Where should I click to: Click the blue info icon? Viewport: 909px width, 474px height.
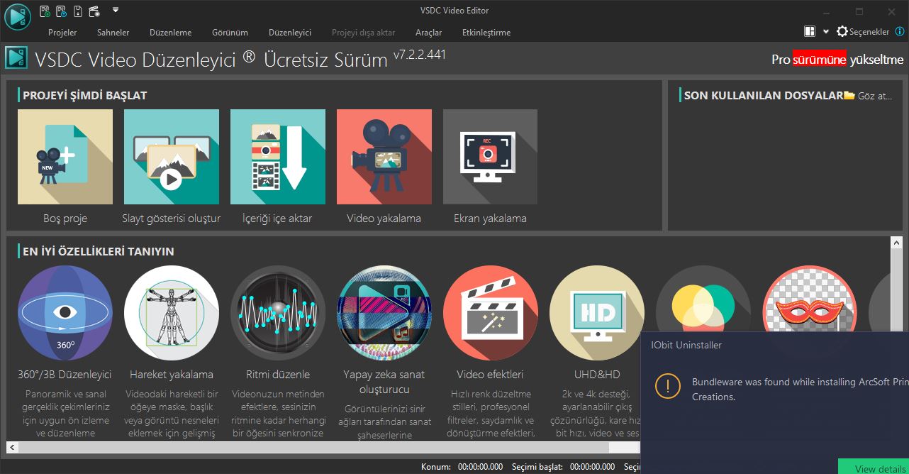(x=899, y=32)
